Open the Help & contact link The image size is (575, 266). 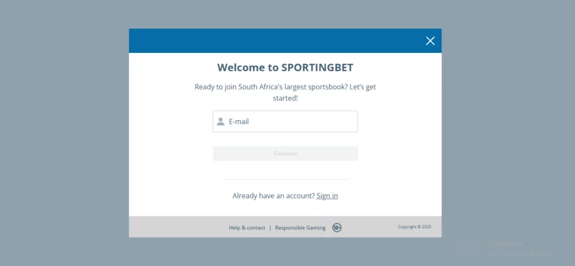(247, 228)
